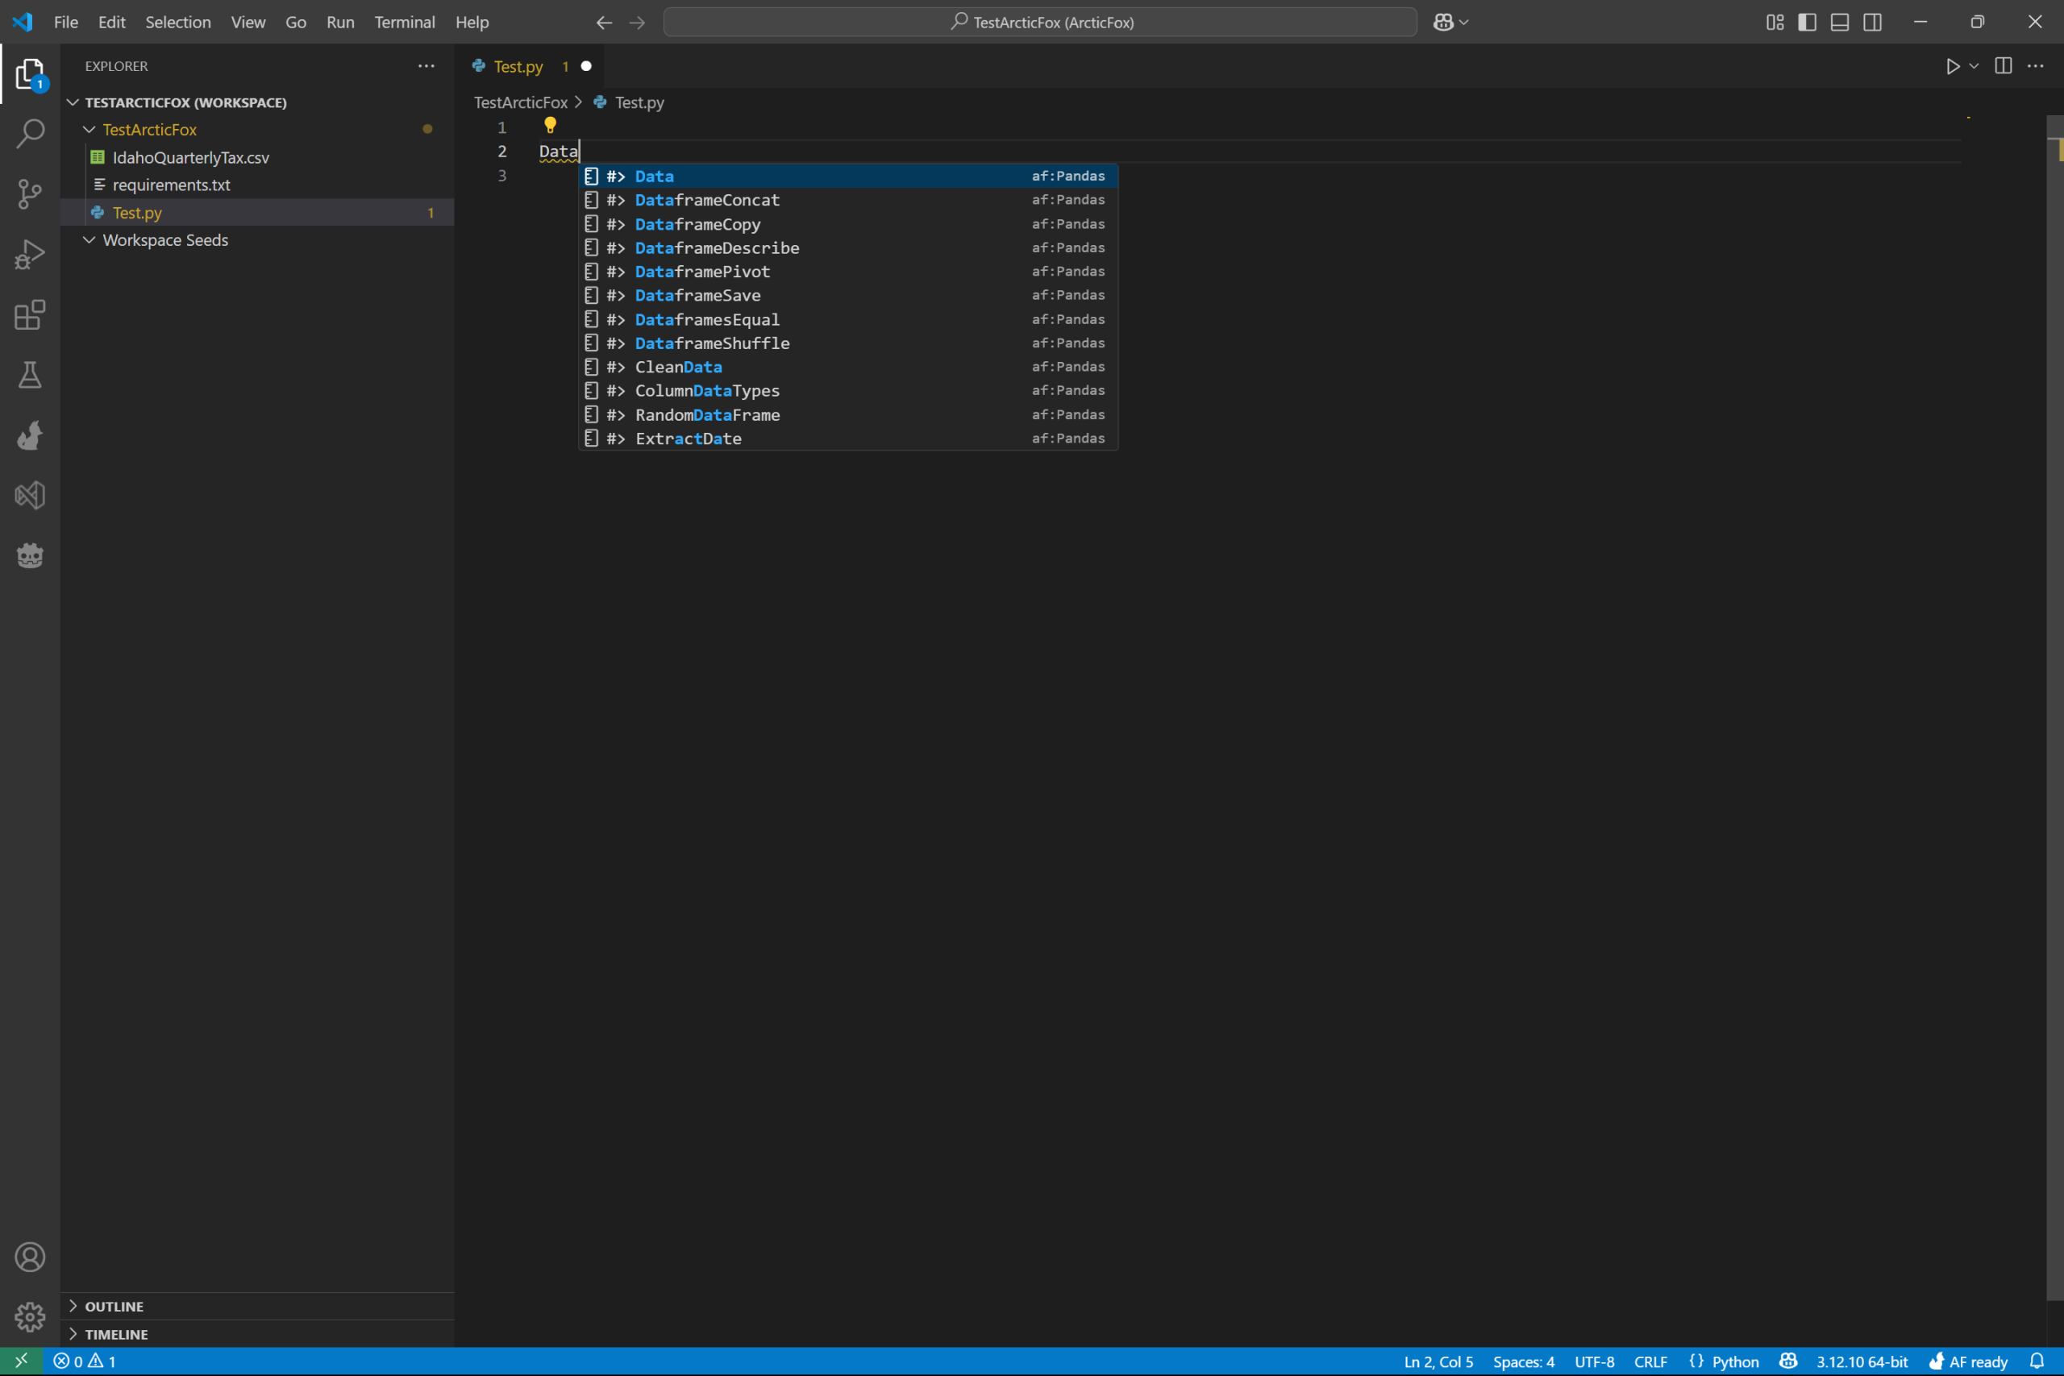2064x1376 pixels.
Task: Select Test.py in Explorer
Action: [x=257, y=214]
